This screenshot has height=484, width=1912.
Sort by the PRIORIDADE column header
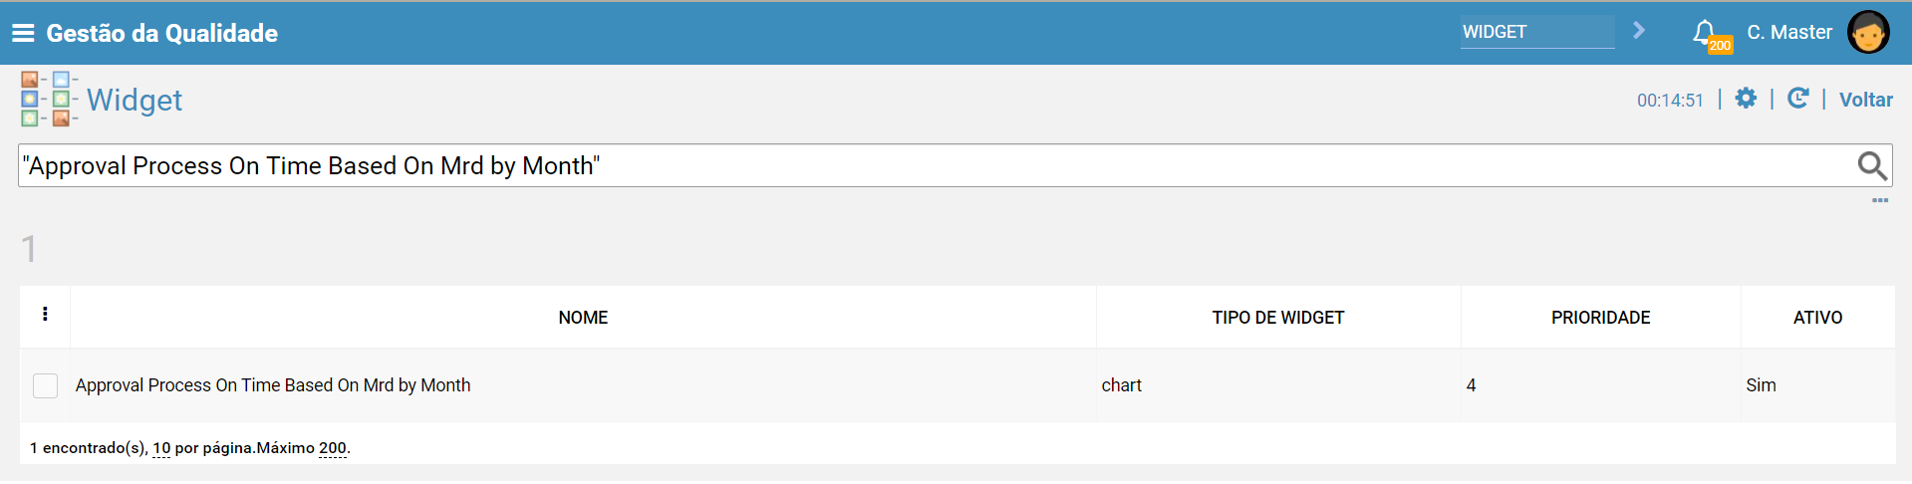[x=1600, y=318]
